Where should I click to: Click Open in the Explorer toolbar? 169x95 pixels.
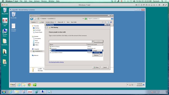click(x=42, y=22)
